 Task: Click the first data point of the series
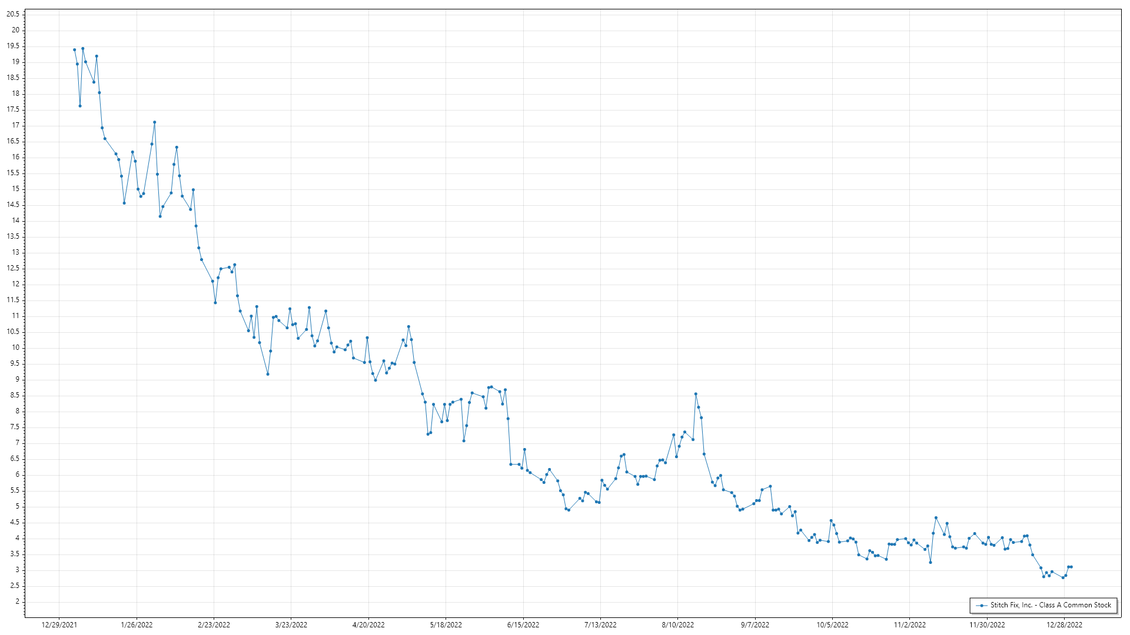tap(74, 50)
